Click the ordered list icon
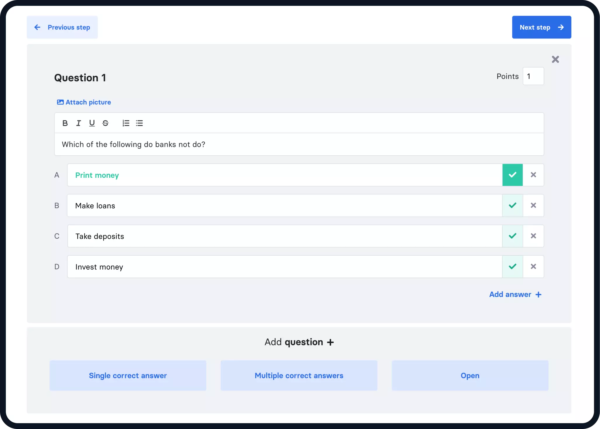 pyautogui.click(x=126, y=123)
